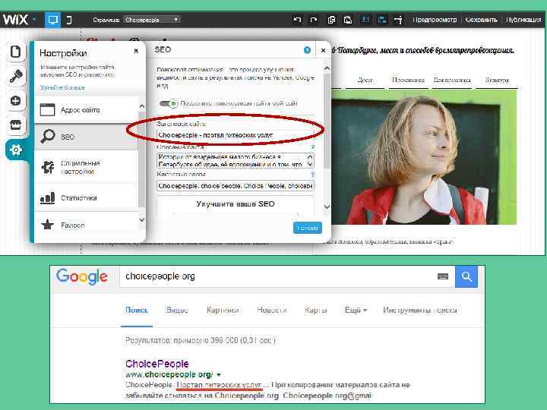Click Сохранить to save site

[482, 20]
